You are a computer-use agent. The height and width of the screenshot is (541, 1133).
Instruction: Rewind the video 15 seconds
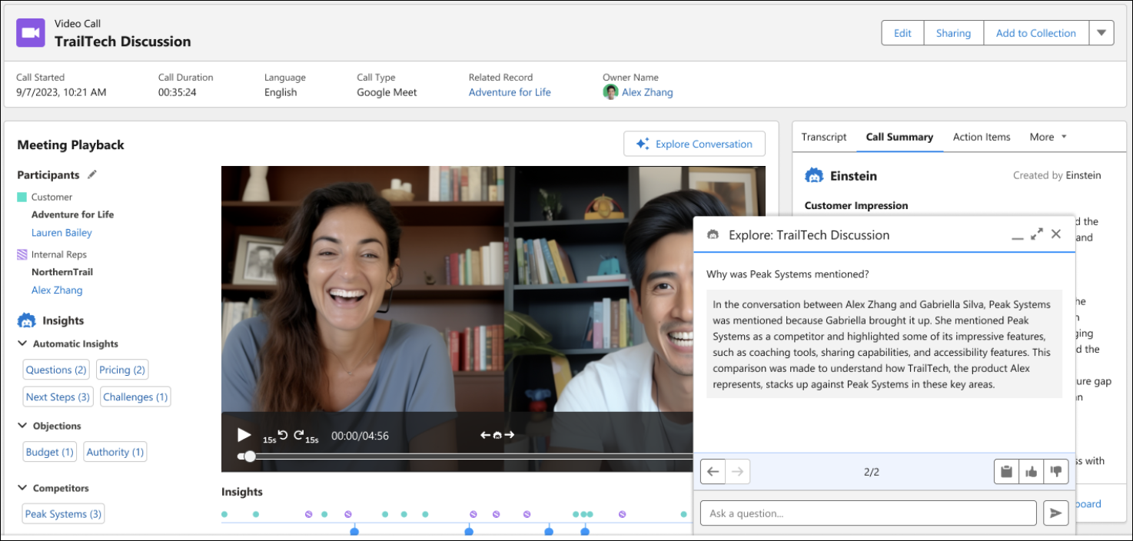[x=282, y=435]
